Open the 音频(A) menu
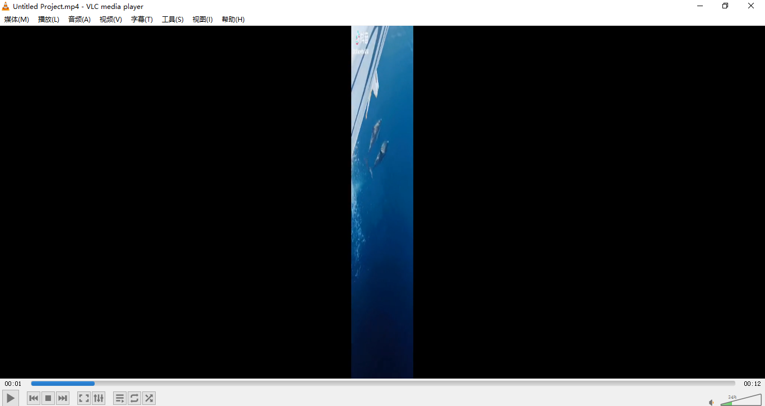The height and width of the screenshot is (406, 765). [x=79, y=19]
